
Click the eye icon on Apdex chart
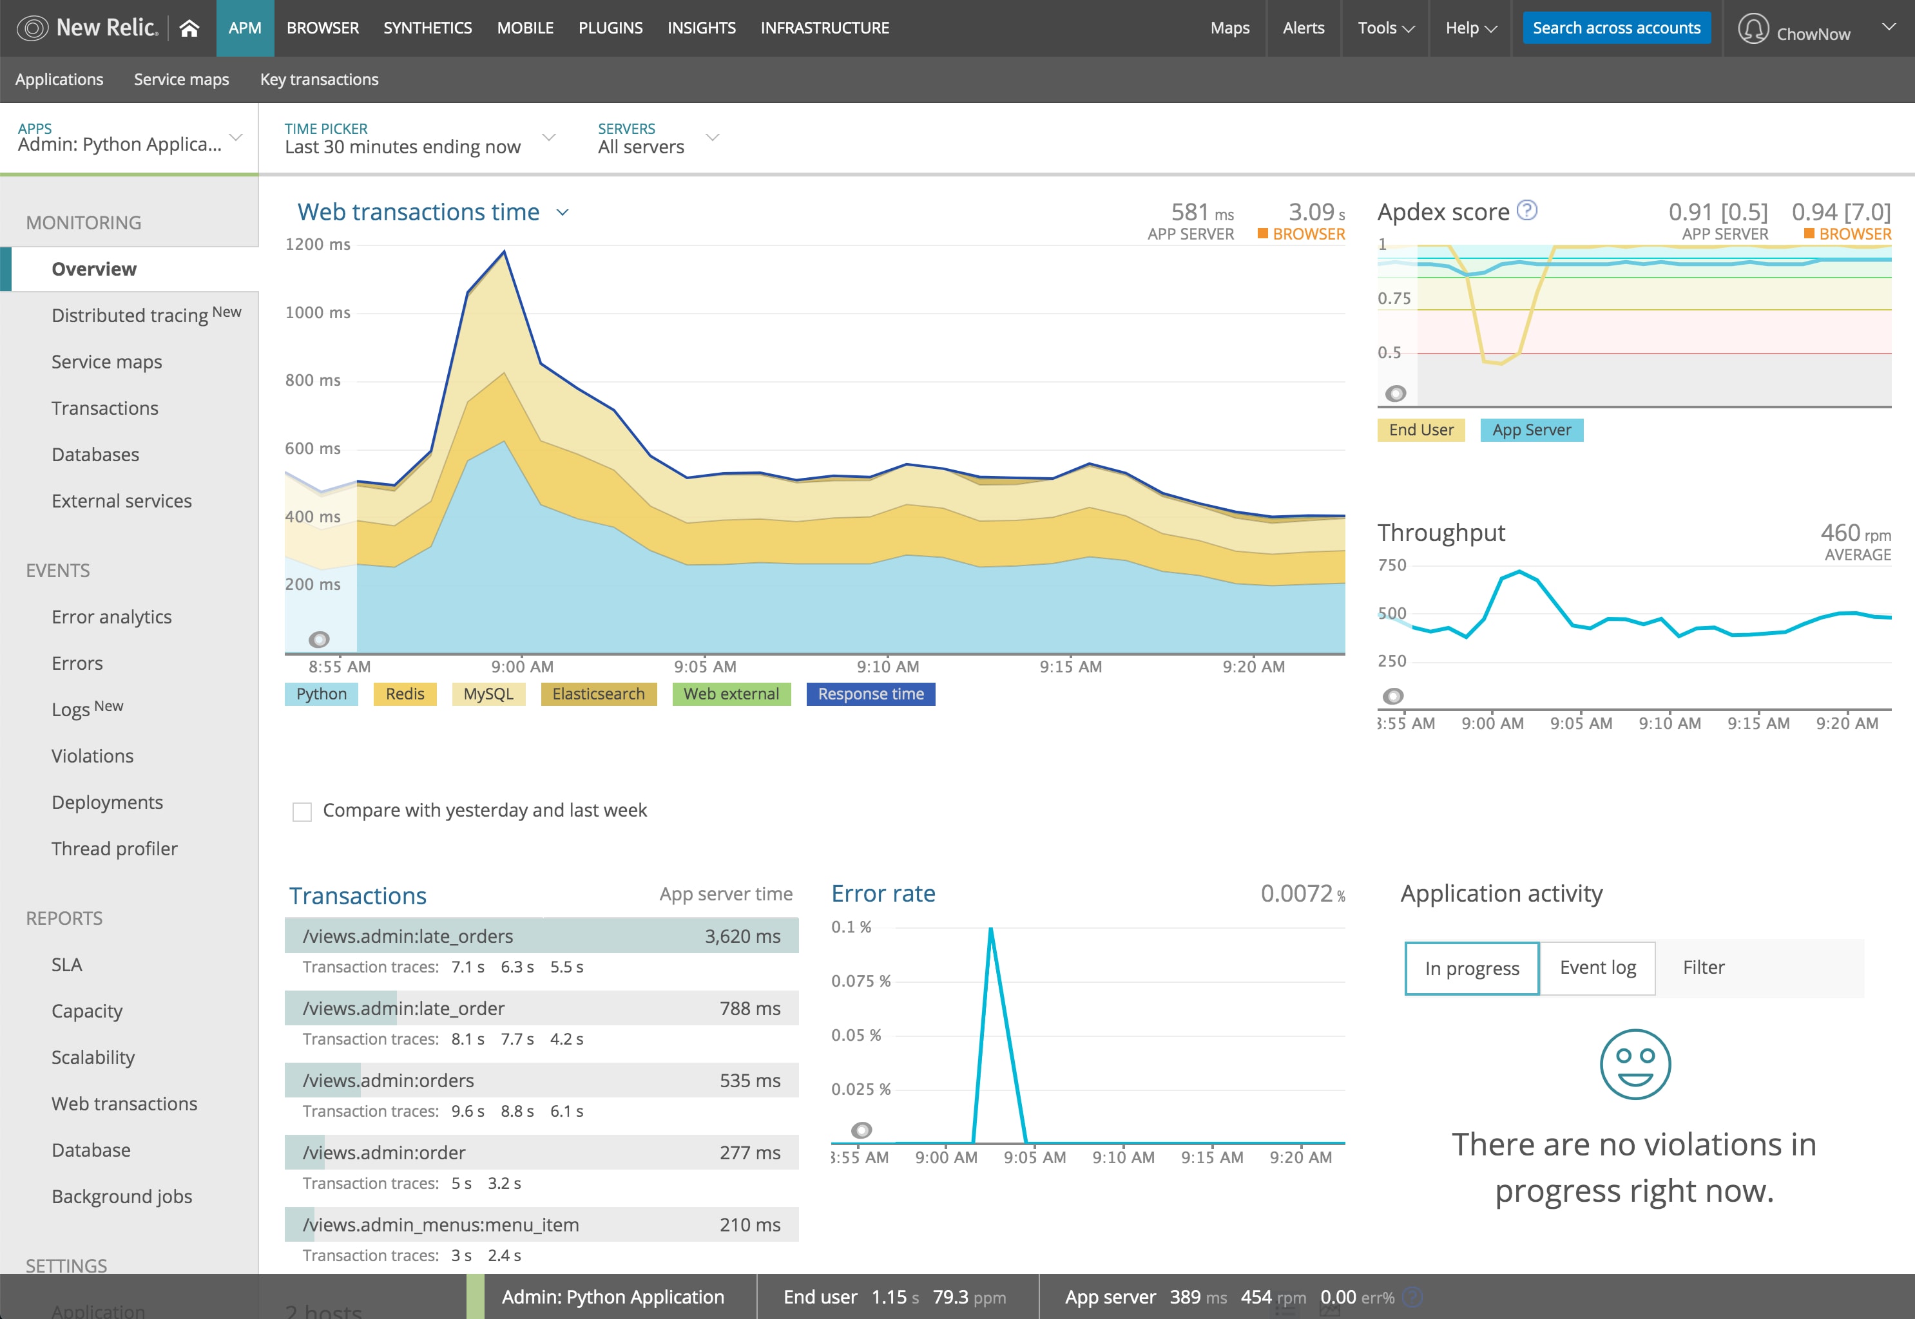pos(1396,394)
